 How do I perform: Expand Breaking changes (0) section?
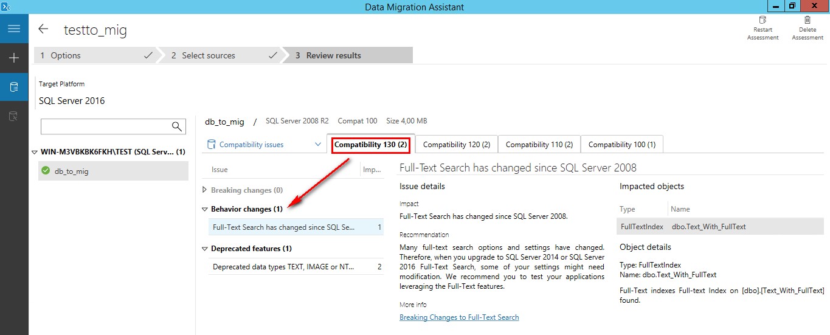point(205,190)
